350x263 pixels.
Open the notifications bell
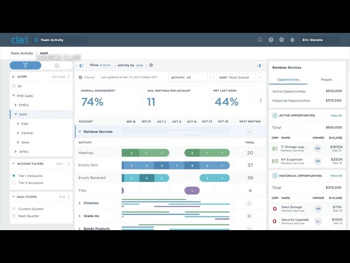pyautogui.click(x=292, y=40)
